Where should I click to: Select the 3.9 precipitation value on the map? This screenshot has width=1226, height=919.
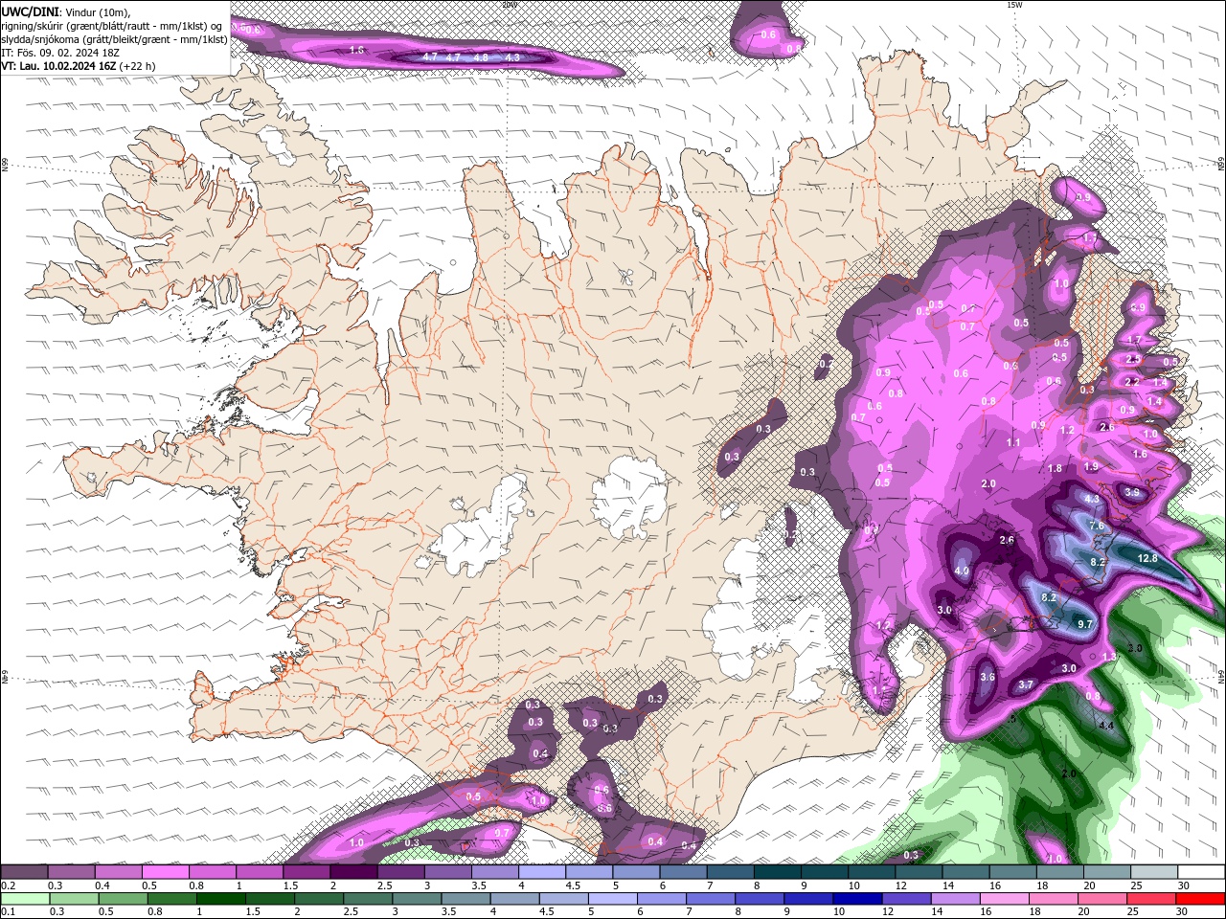click(x=1132, y=493)
